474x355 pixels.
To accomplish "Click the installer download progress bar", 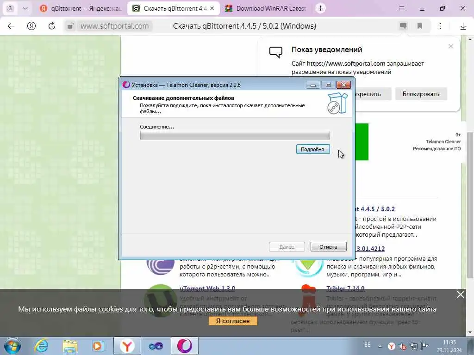I will (x=235, y=135).
